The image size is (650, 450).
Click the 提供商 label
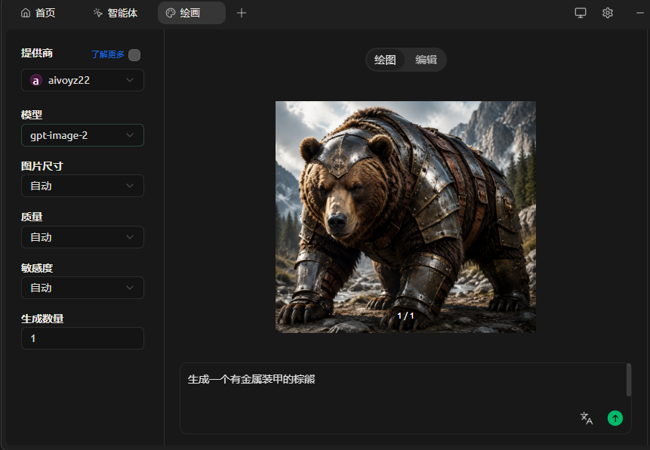37,53
